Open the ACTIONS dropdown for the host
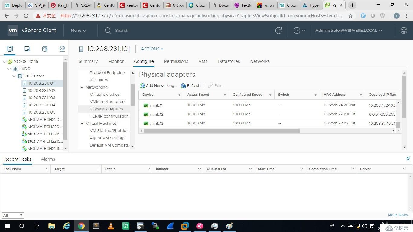 (x=152, y=49)
